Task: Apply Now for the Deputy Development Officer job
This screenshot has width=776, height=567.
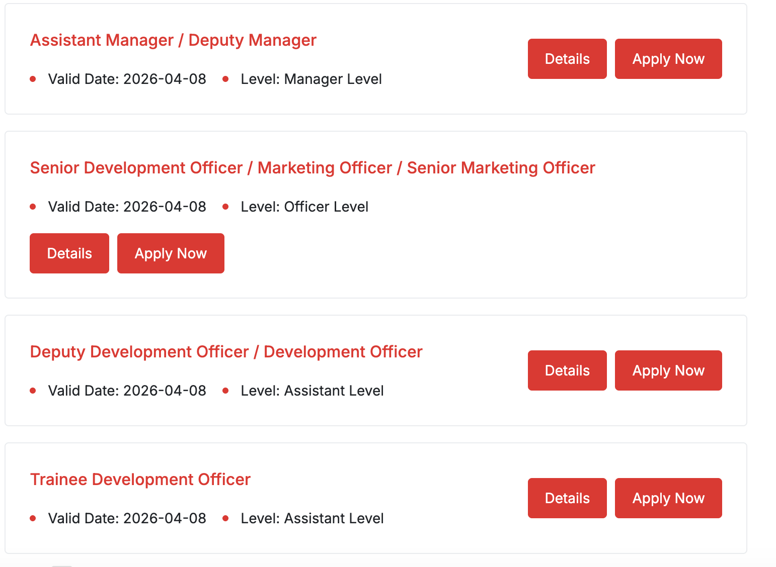Action: [x=668, y=370]
